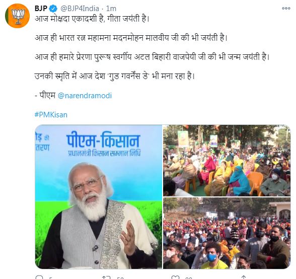
Task: View the PM speaking image with पीएम-किसान banner
Action: click(99, 196)
